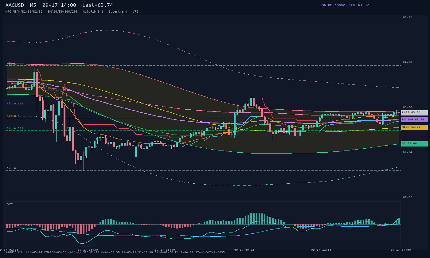Select the S1 62.96 green label
This screenshot has height=258, width=430.
coord(414,144)
